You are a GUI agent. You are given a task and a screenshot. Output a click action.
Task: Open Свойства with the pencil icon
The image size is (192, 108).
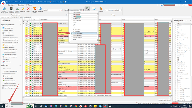tap(23, 9)
